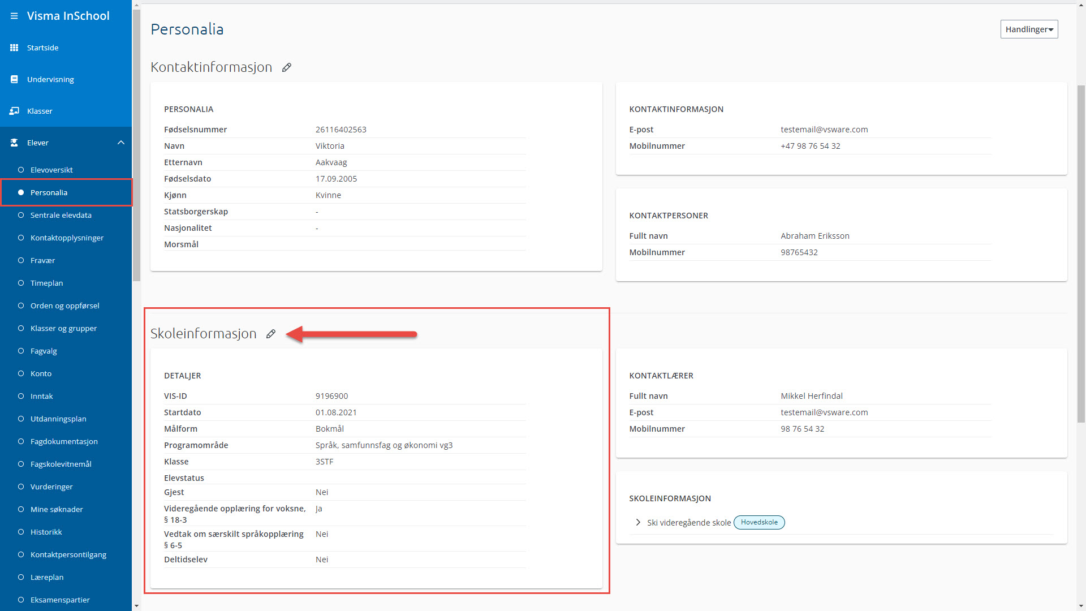Click the Hovedskole badge
Screen dimensions: 1086x611
pos(759,522)
